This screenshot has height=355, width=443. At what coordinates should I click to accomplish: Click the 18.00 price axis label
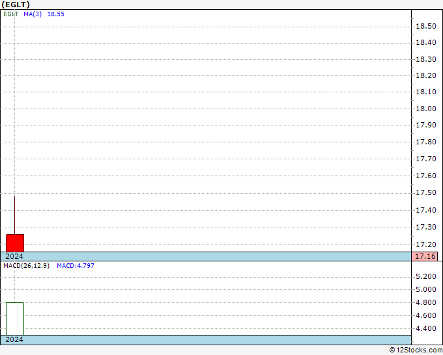(426, 109)
